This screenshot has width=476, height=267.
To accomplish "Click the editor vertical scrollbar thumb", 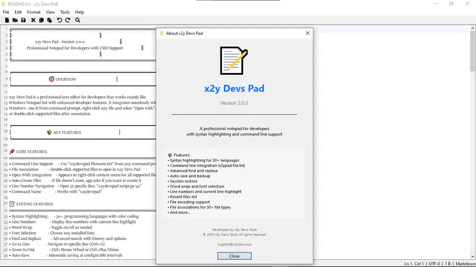I will pyautogui.click(x=472, y=51).
